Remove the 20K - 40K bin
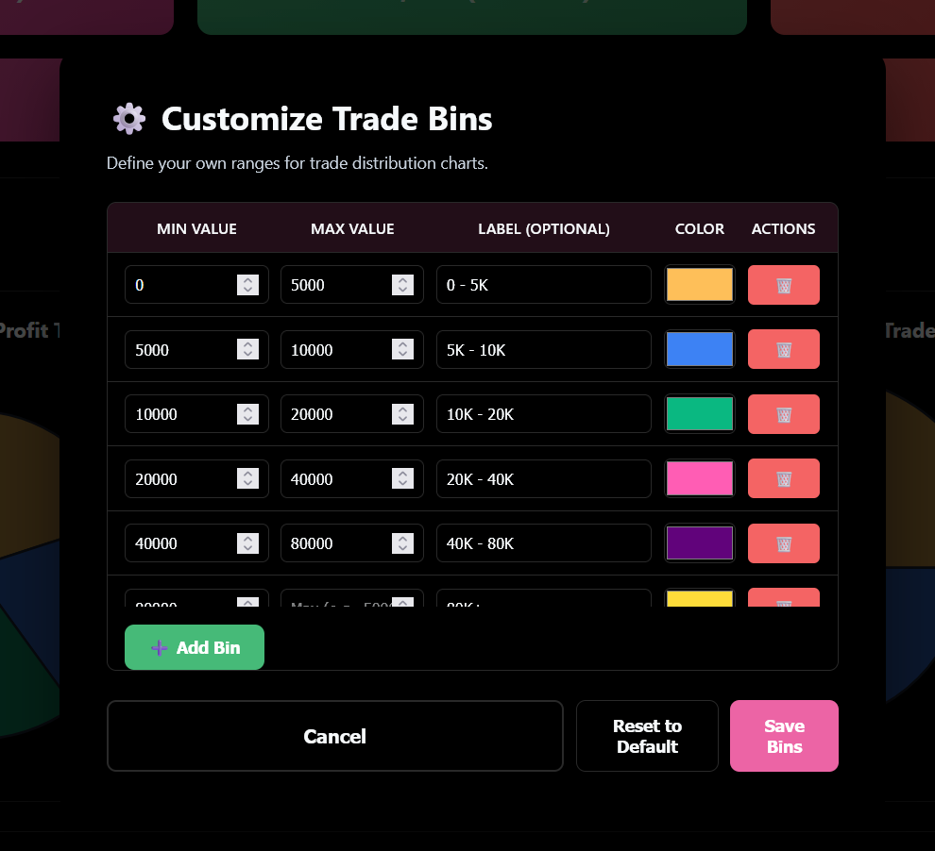The width and height of the screenshot is (935, 851). (x=783, y=478)
